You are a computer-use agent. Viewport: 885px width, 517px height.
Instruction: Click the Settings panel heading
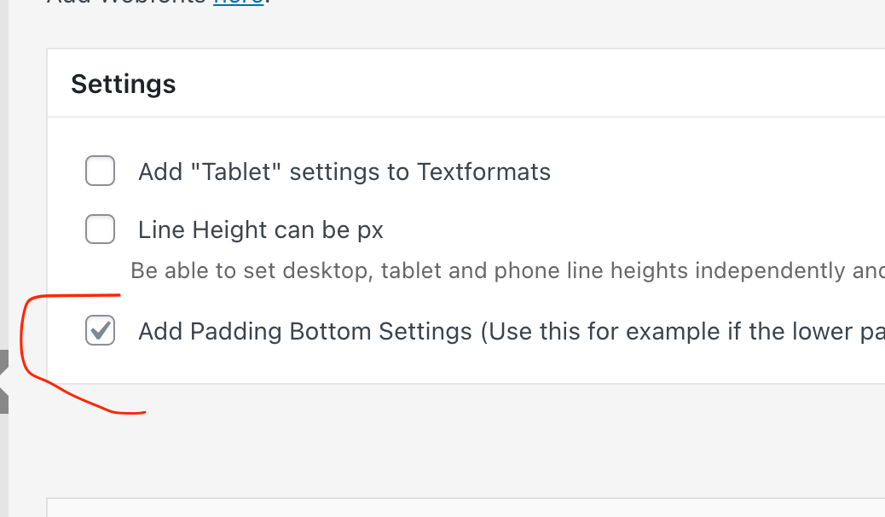124,84
